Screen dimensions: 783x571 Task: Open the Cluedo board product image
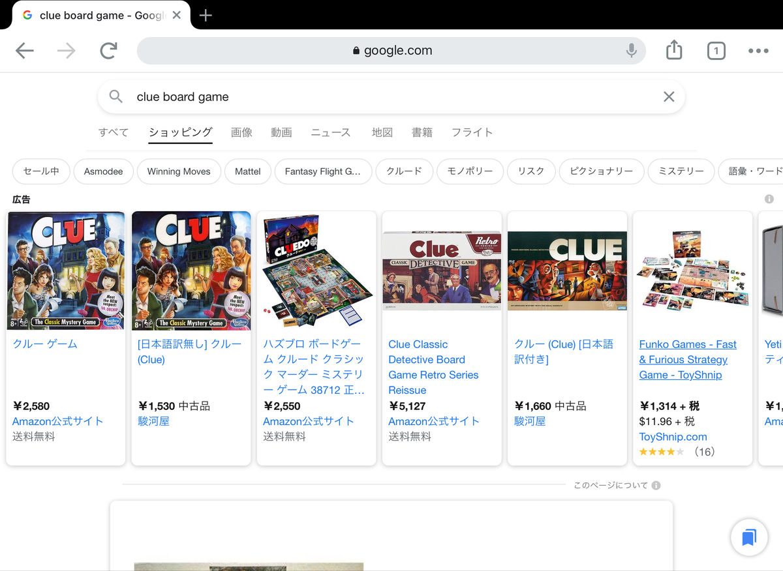coord(316,271)
